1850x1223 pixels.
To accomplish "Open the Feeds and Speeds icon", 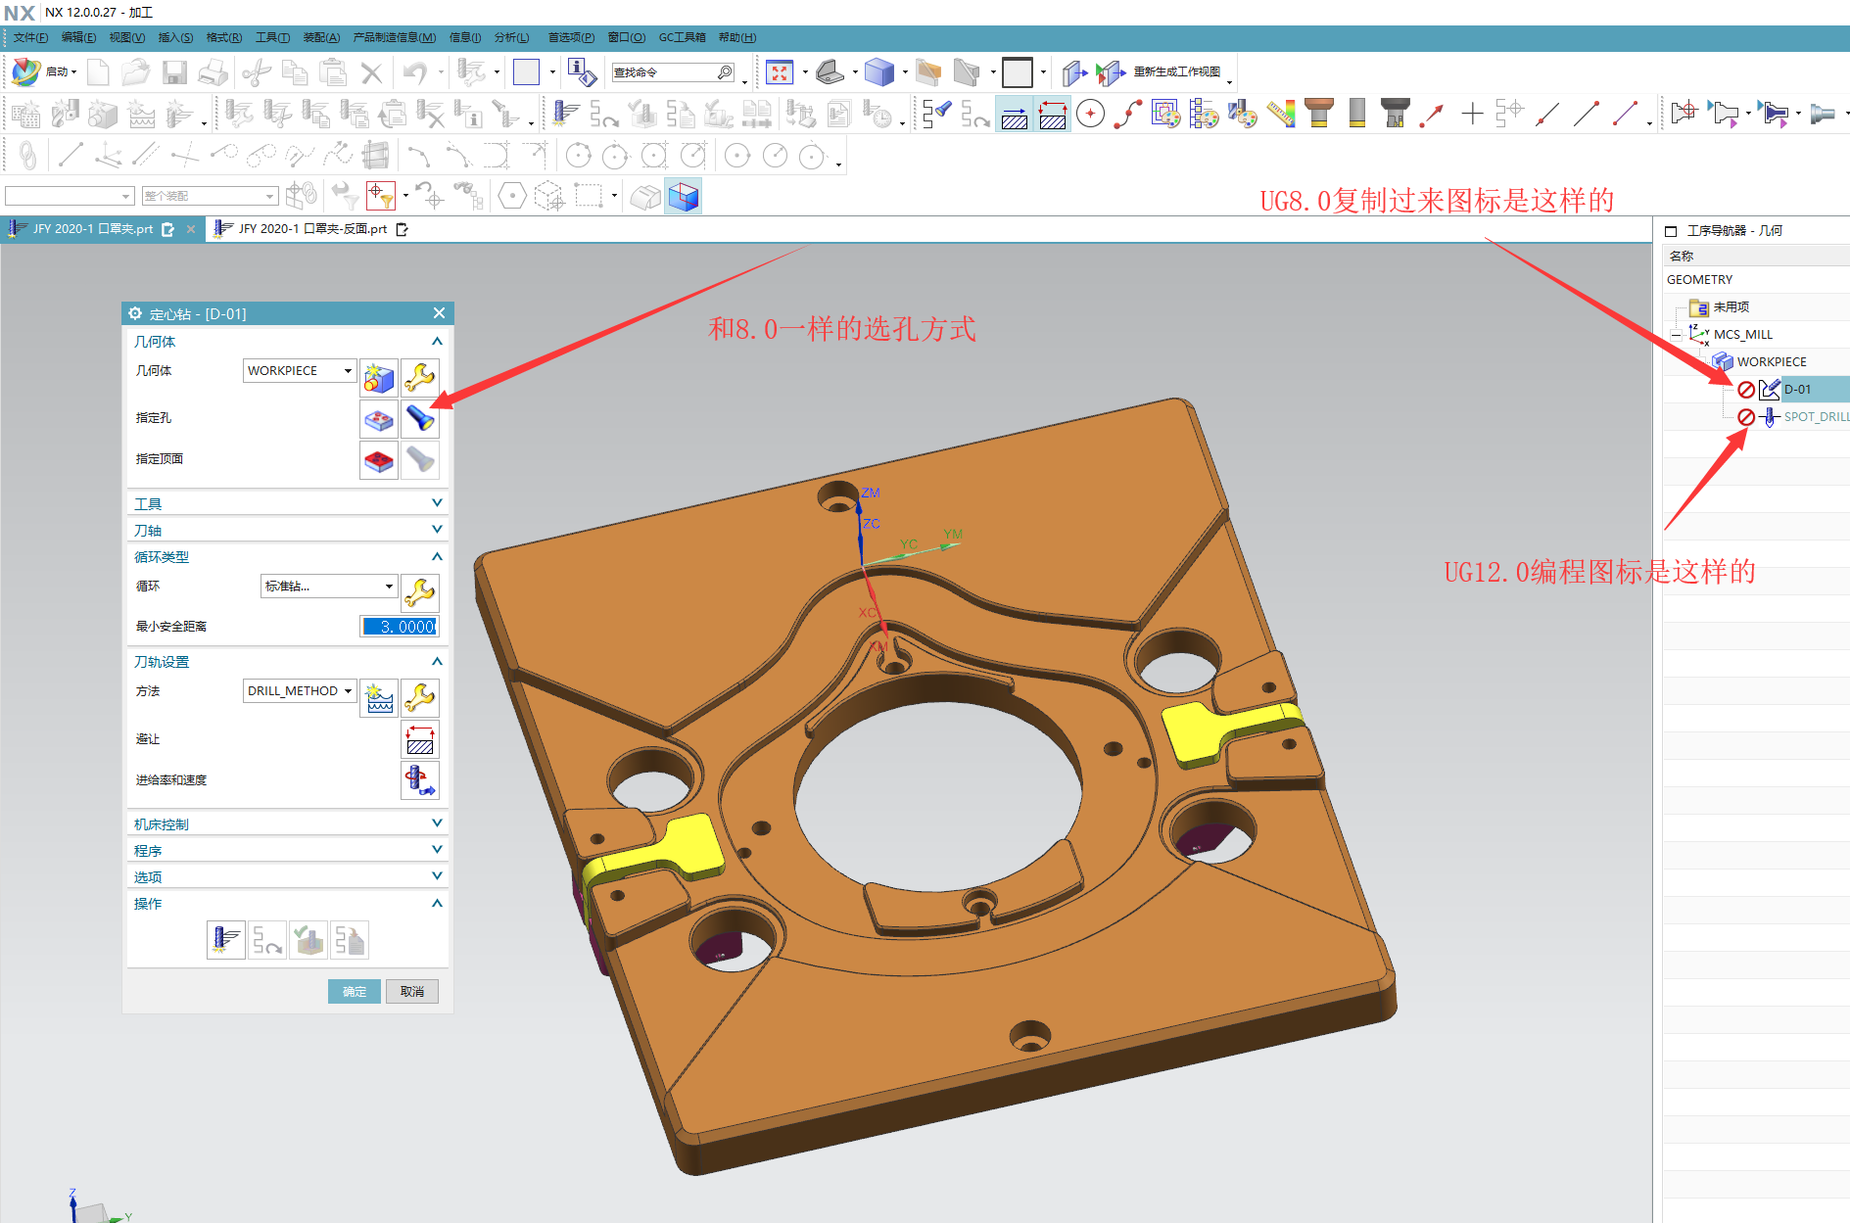I will click(x=420, y=780).
